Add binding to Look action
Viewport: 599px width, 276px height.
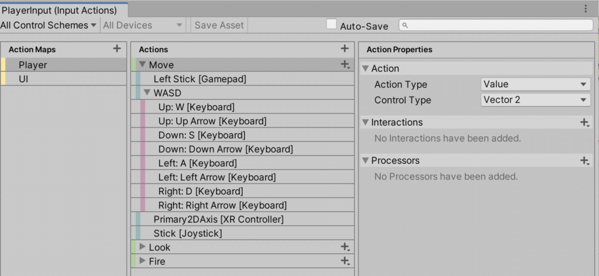345,247
